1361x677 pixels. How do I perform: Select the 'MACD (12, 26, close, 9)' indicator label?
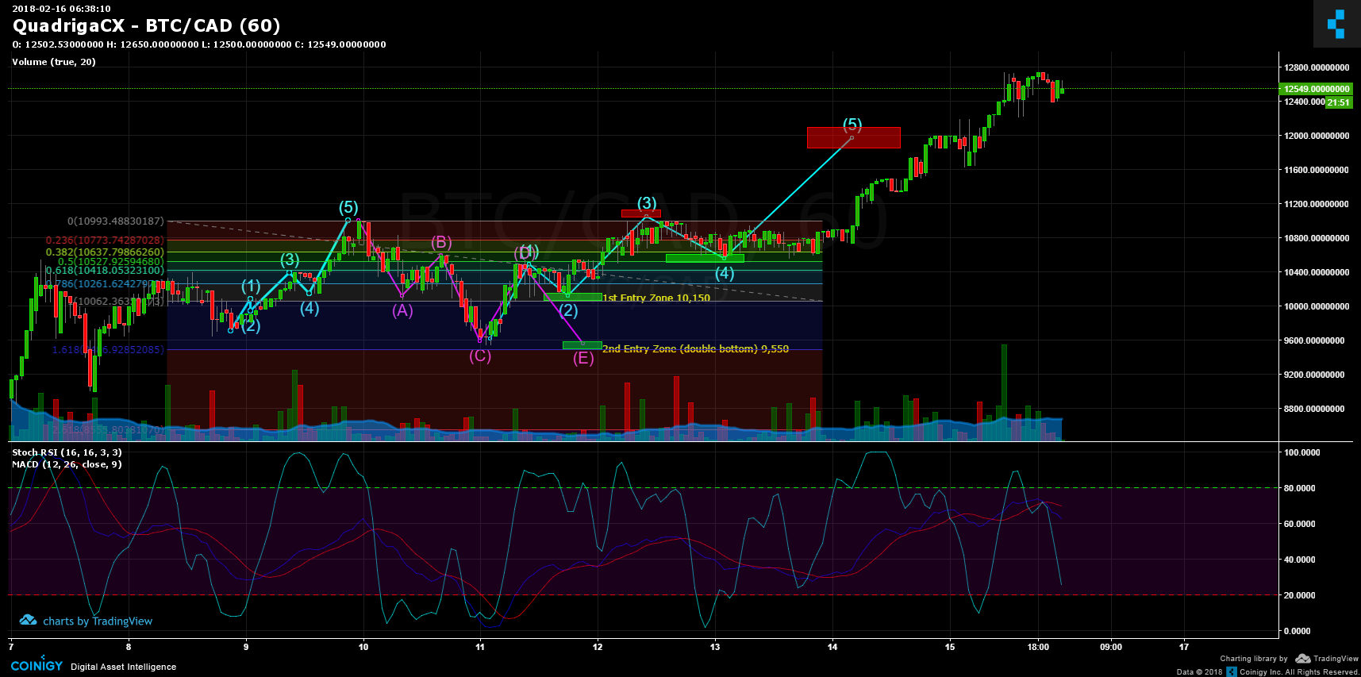click(x=67, y=464)
